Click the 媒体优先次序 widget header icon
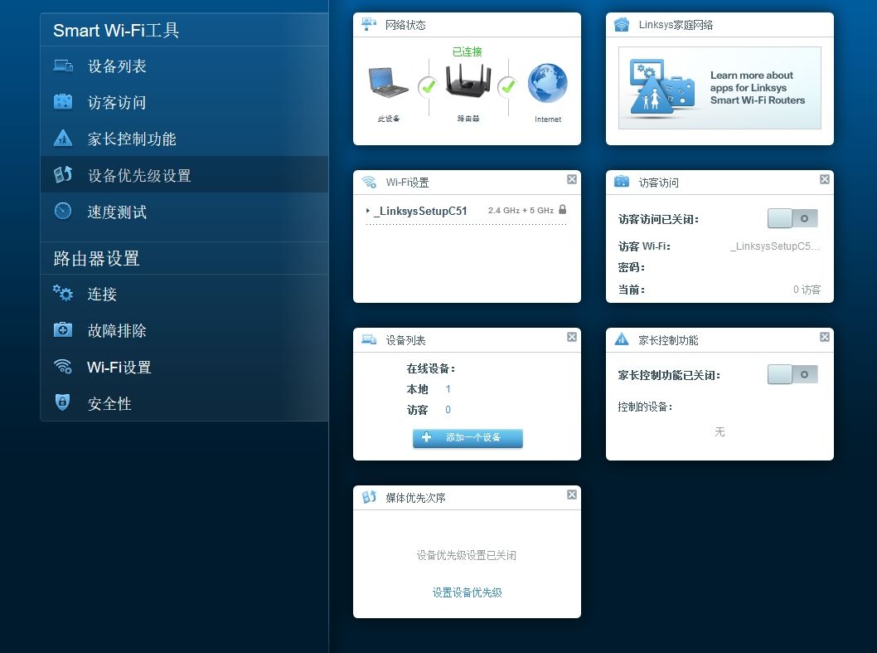 tap(369, 497)
